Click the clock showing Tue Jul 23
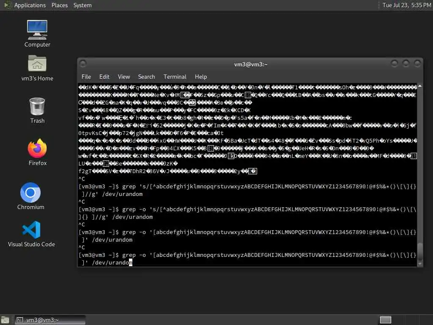The height and width of the screenshot is (325, 433). 406,5
